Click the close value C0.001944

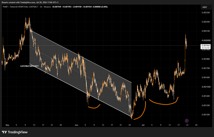pyautogui.click(x=87, y=7)
